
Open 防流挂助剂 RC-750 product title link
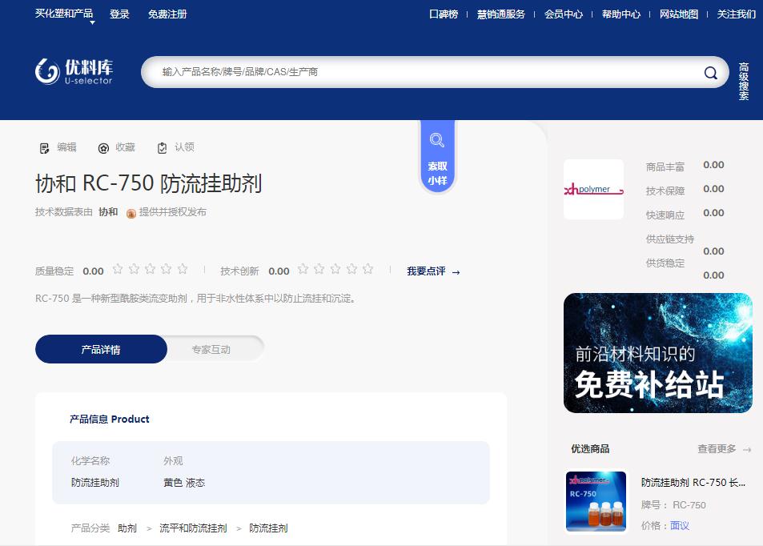click(x=693, y=482)
